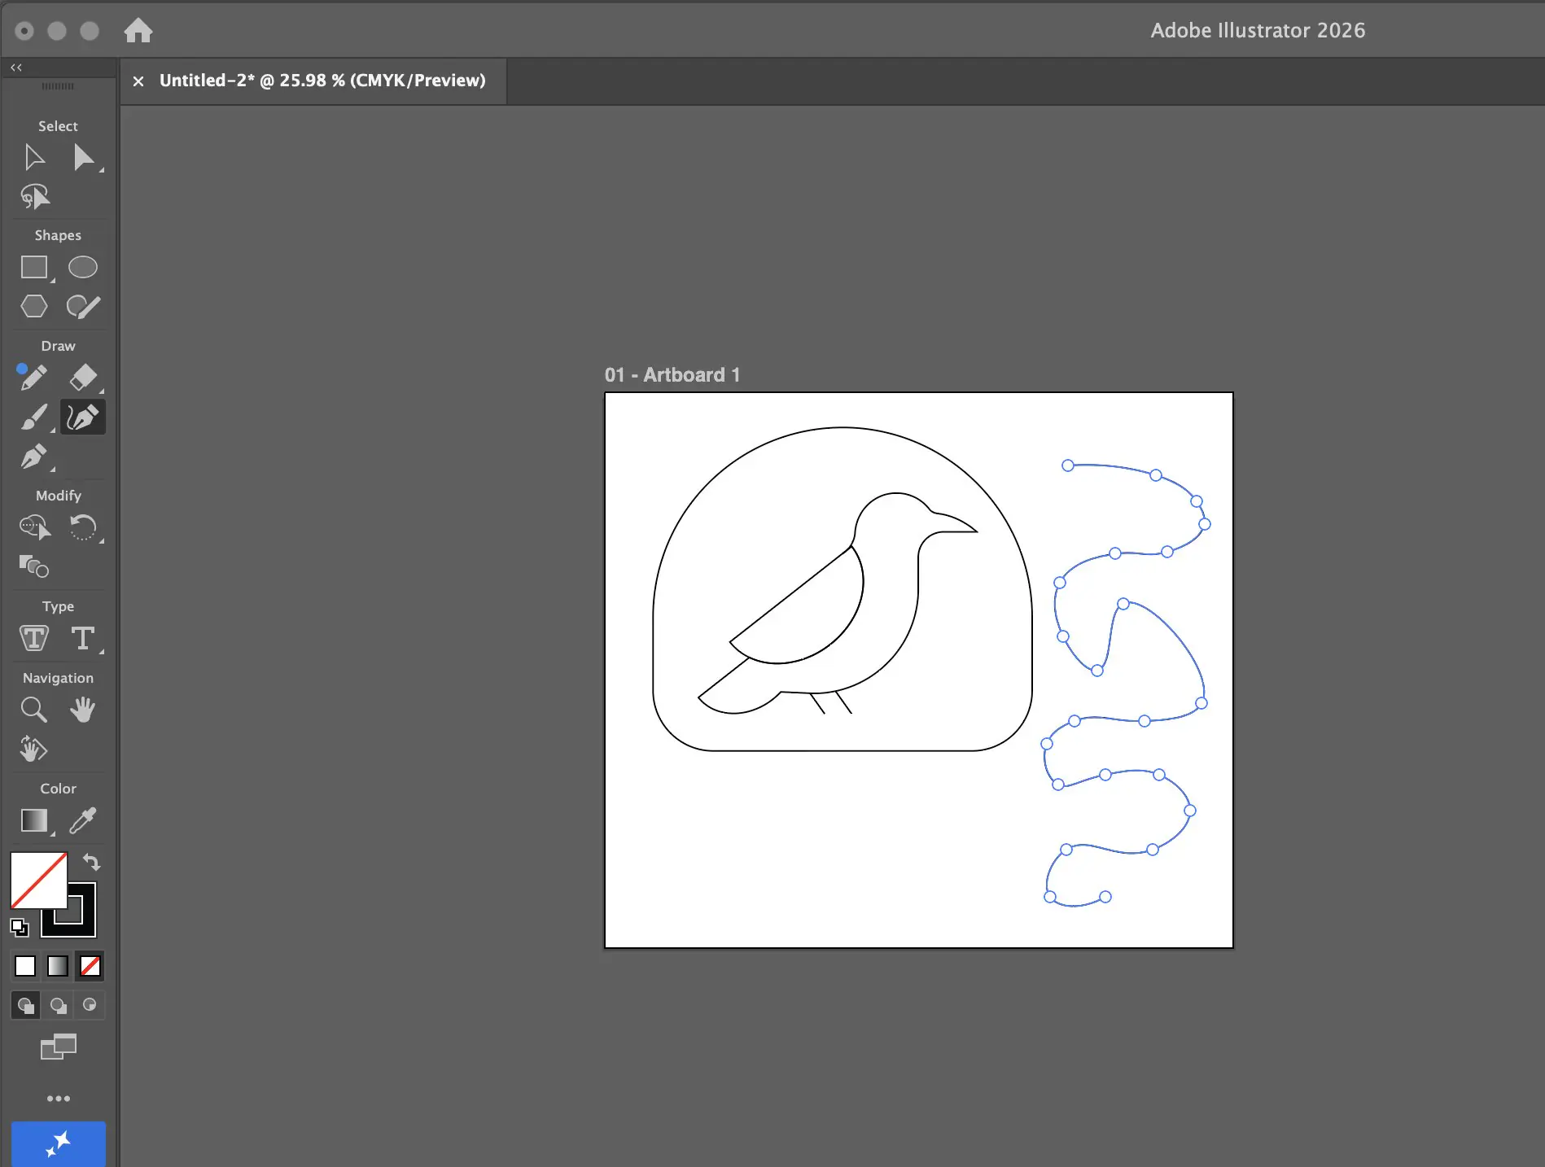Choose the Paintbrush tool
1545x1167 pixels.
pyautogui.click(x=33, y=417)
